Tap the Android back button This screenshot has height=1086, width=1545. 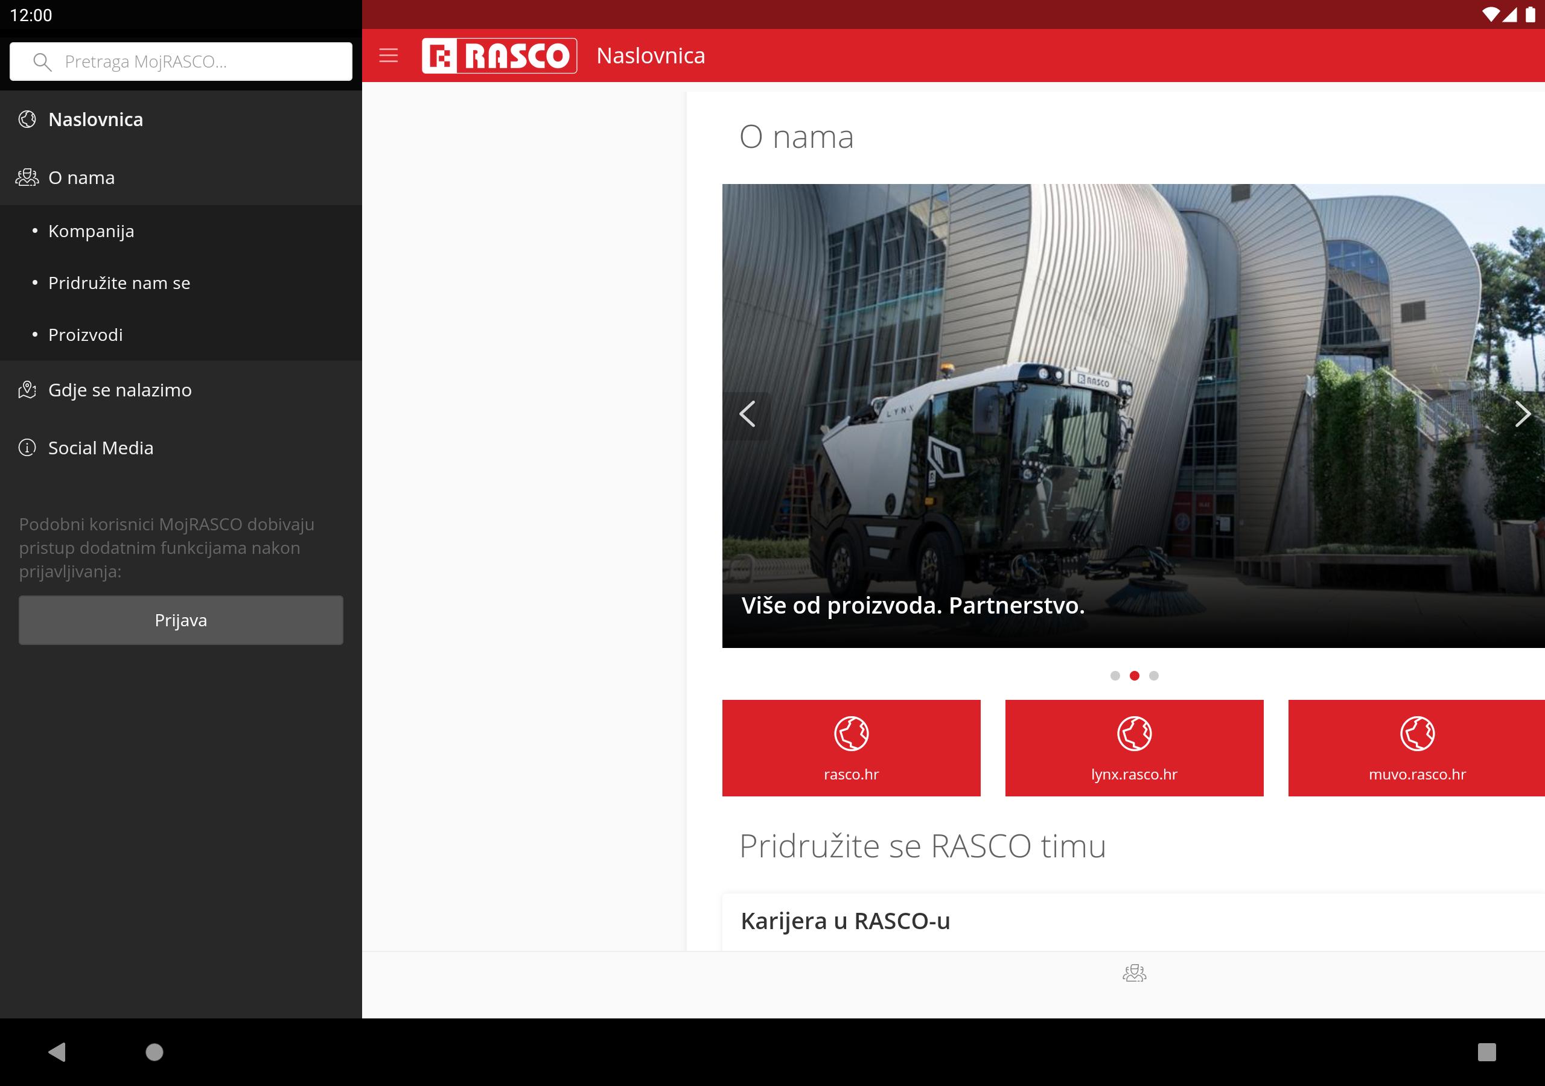57,1052
